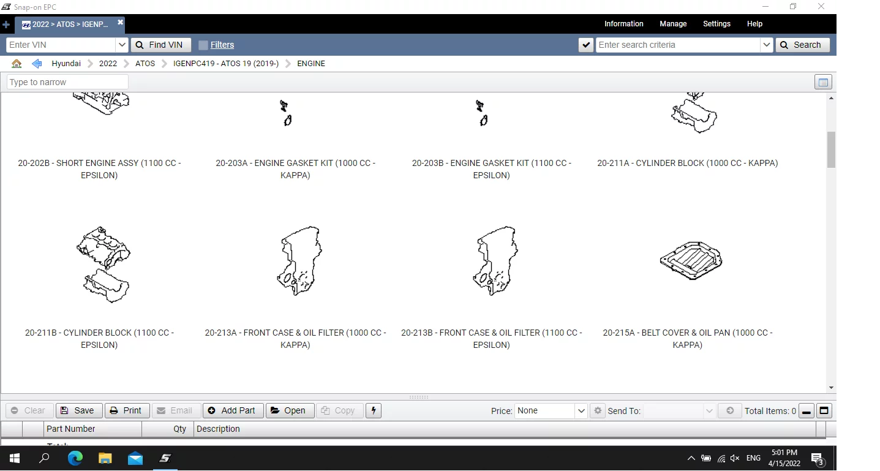Toggle the list view icon
The image size is (880, 471).
click(x=823, y=83)
